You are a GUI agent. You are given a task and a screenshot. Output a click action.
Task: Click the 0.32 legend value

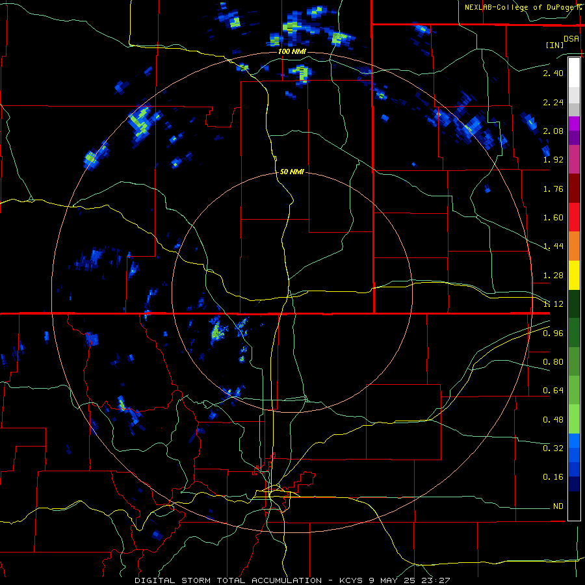click(x=553, y=448)
